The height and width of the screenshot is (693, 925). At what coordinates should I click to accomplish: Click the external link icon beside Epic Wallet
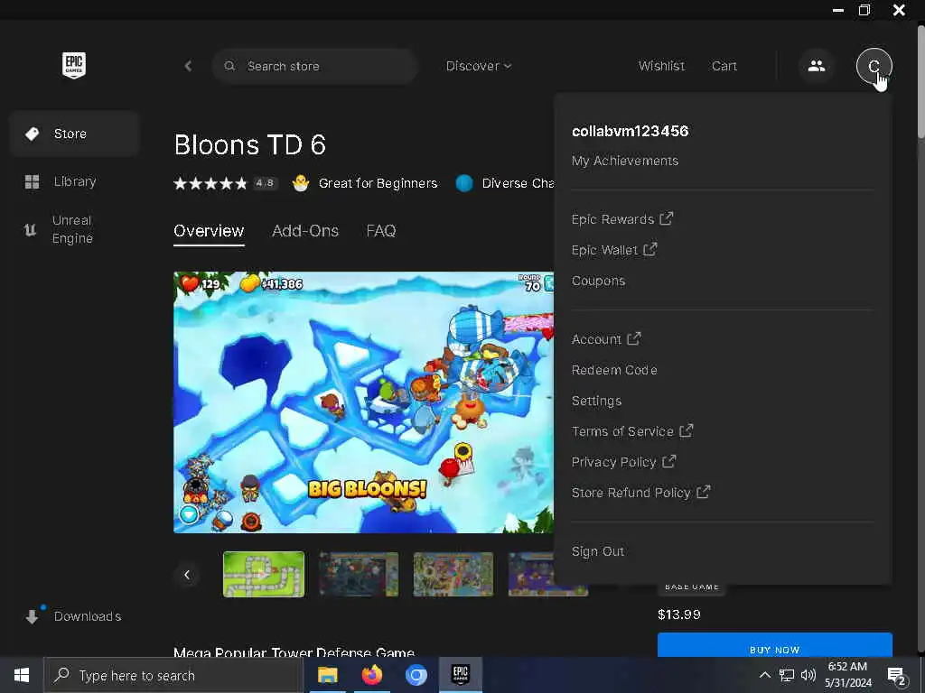point(650,249)
